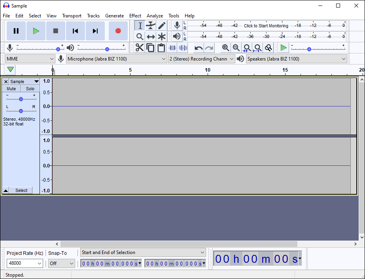Open the Effect menu
The height and width of the screenshot is (279, 365).
135,16
